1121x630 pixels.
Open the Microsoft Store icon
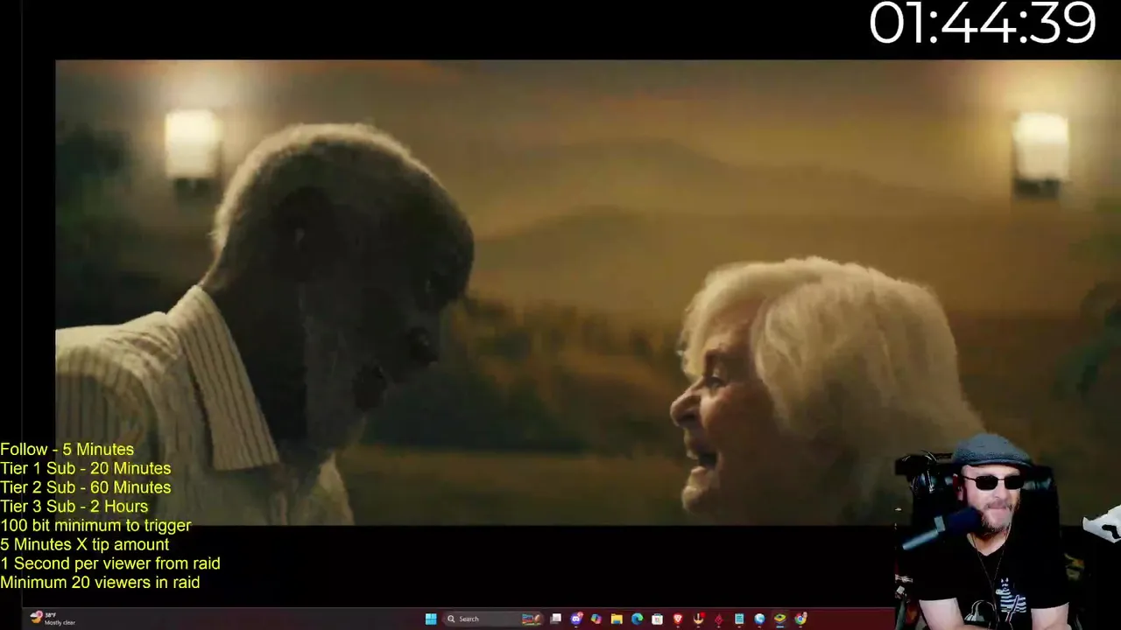click(x=657, y=619)
